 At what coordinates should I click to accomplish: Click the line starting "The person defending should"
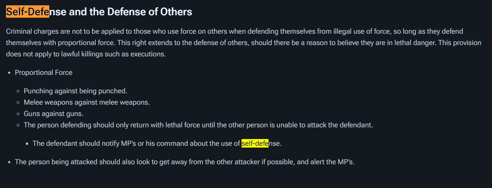tap(198, 125)
